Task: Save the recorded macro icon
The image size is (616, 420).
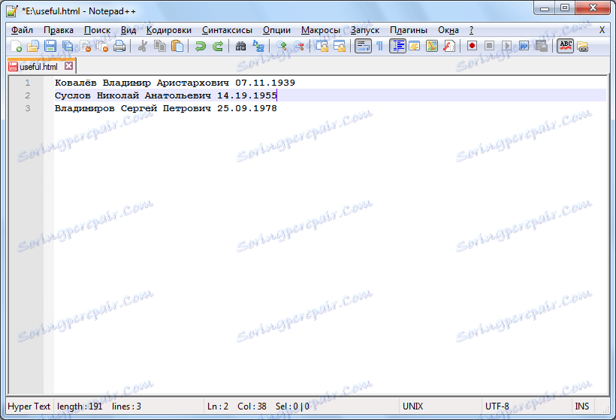Action: click(542, 47)
